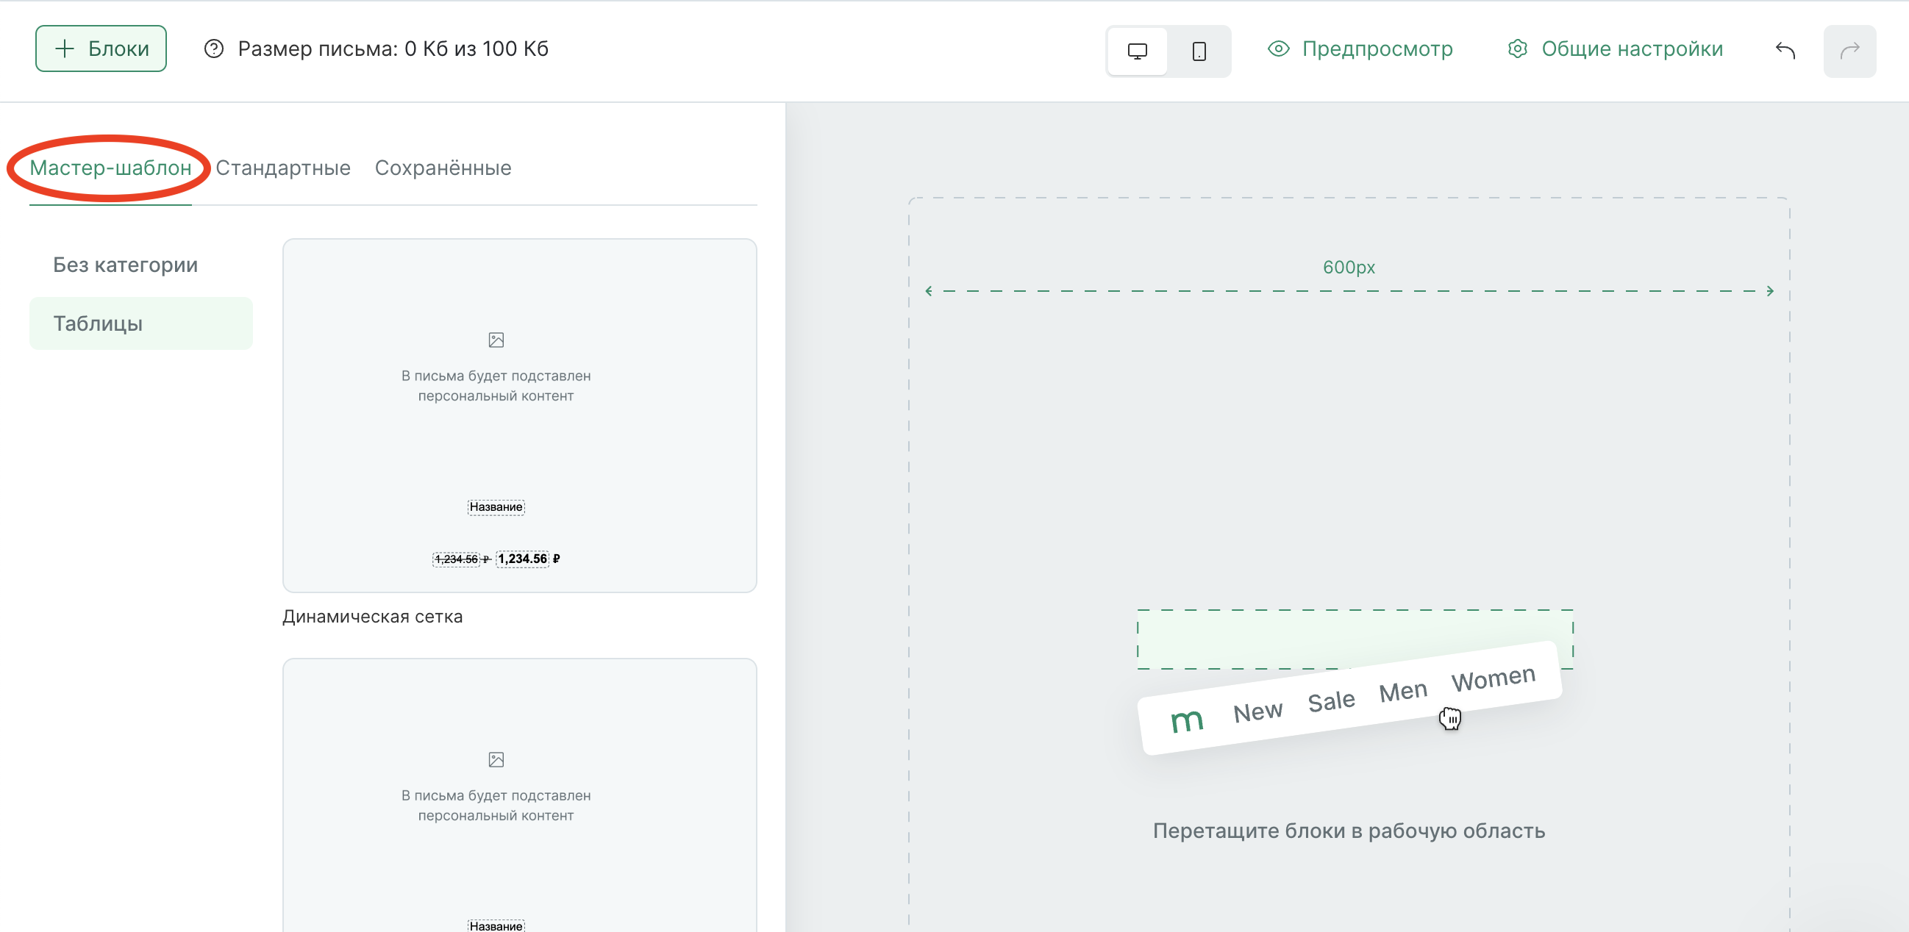This screenshot has width=1909, height=932.
Task: Click the bold 1,234.56 price in first block
Action: click(x=522, y=559)
